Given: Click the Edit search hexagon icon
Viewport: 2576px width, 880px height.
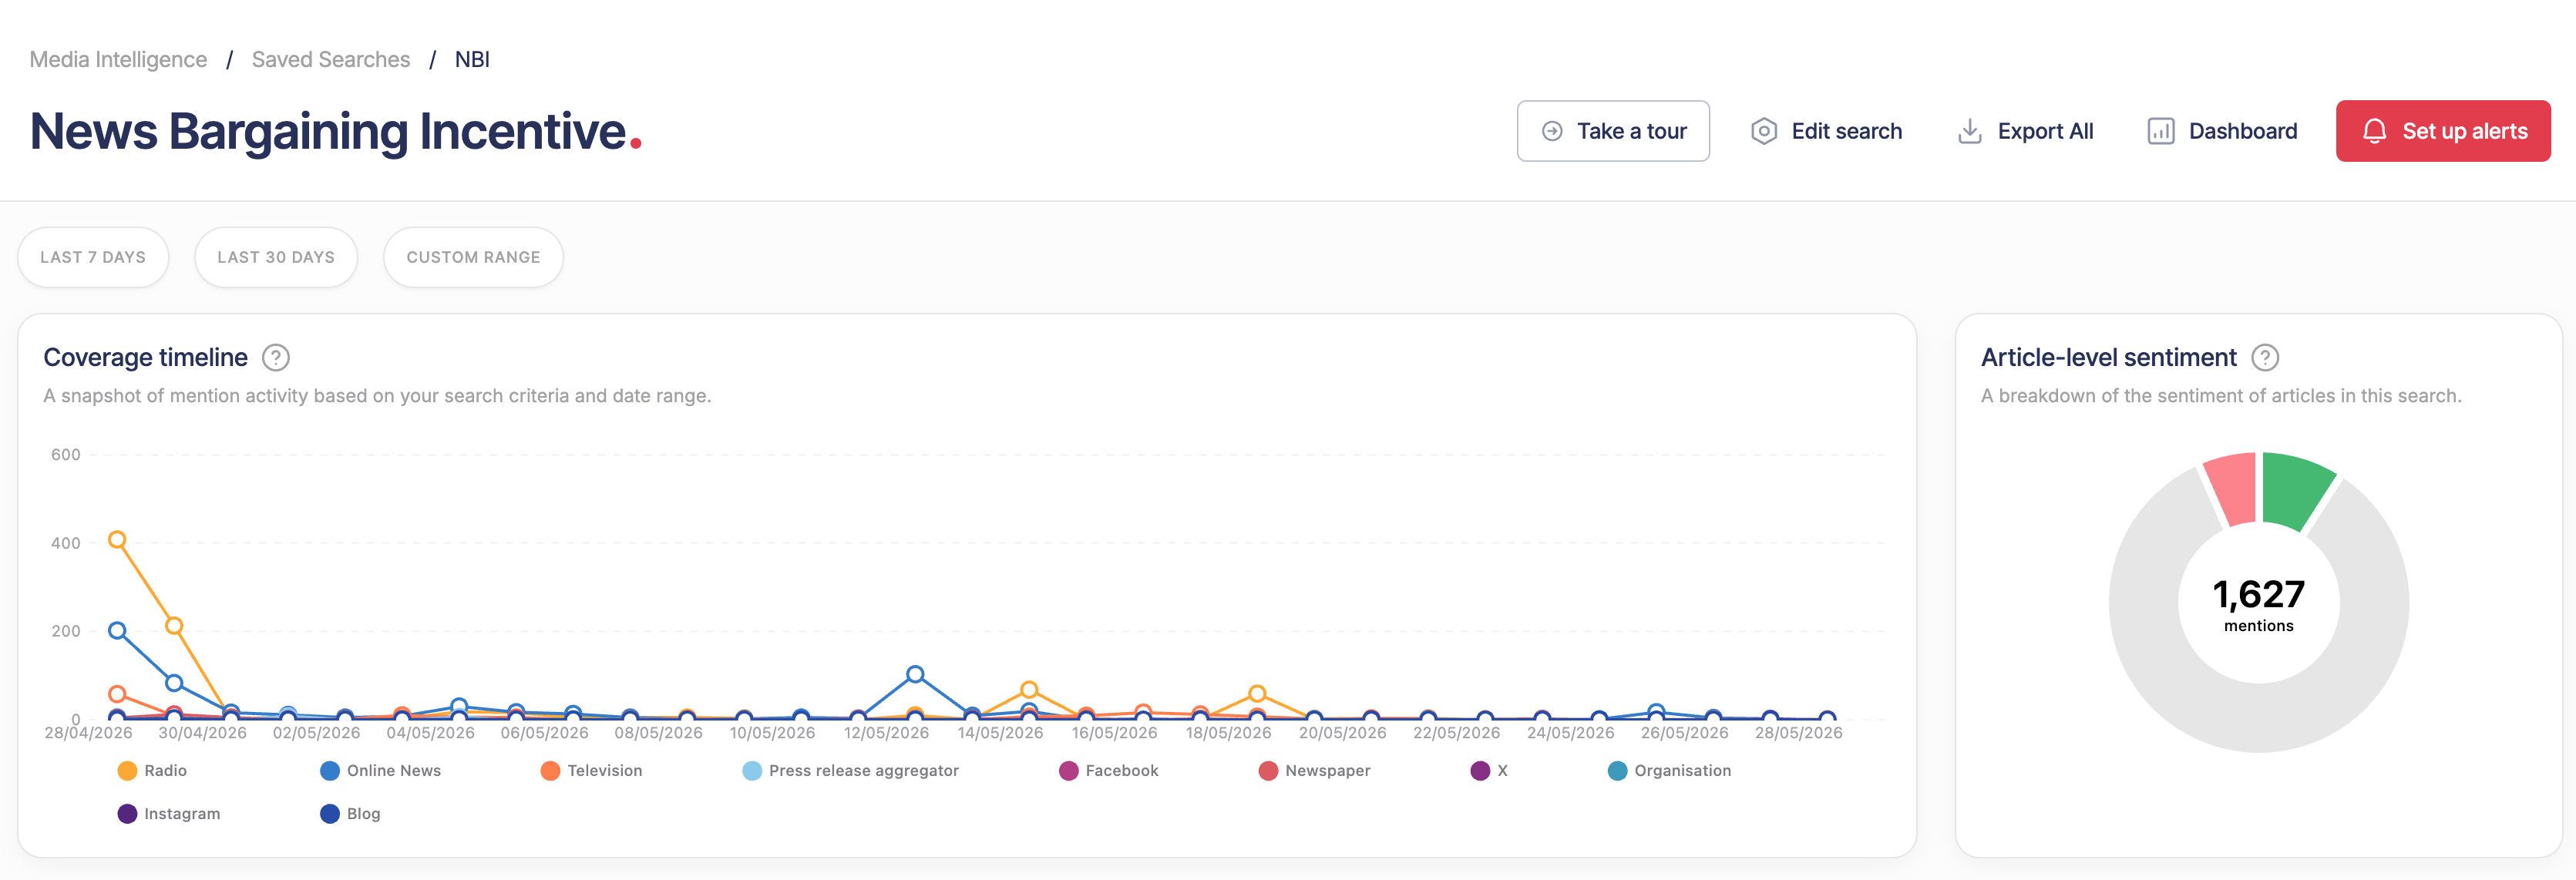Looking at the screenshot, I should tap(1764, 131).
